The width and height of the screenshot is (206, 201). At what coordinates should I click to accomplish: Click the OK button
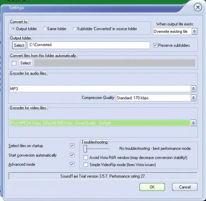[152, 187]
